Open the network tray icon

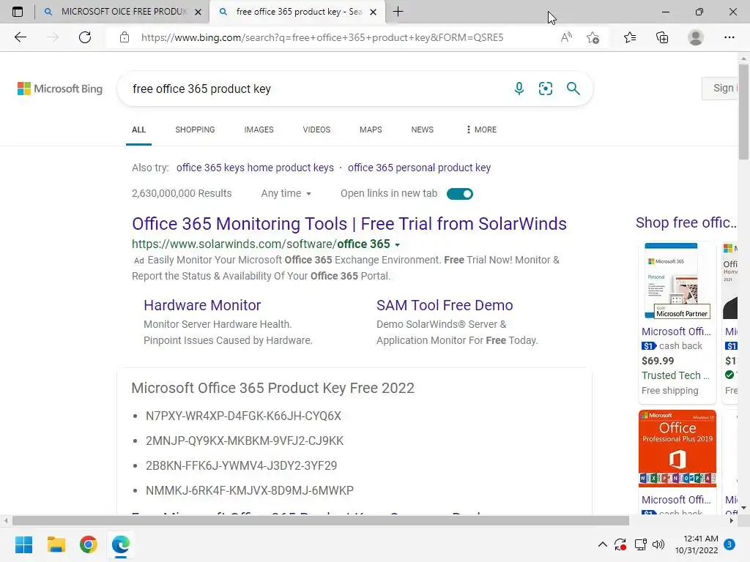pyautogui.click(x=640, y=544)
